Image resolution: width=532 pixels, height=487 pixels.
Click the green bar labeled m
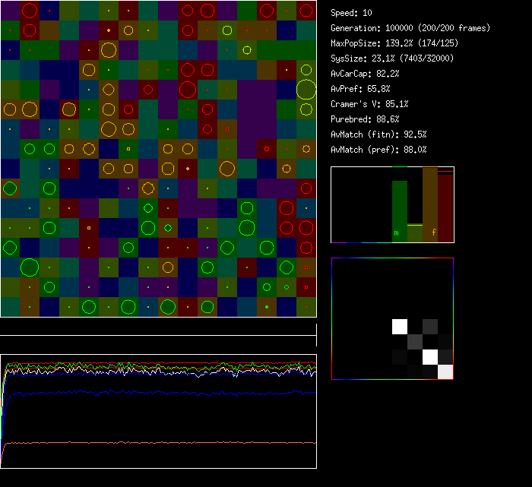[399, 210]
